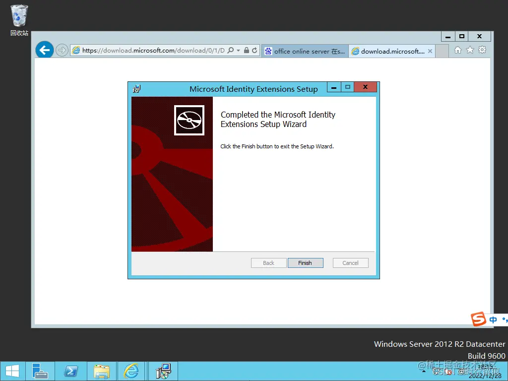The image size is (508, 381).
Task: Open the installer icon menu in setup title bar
Action: (x=137, y=89)
